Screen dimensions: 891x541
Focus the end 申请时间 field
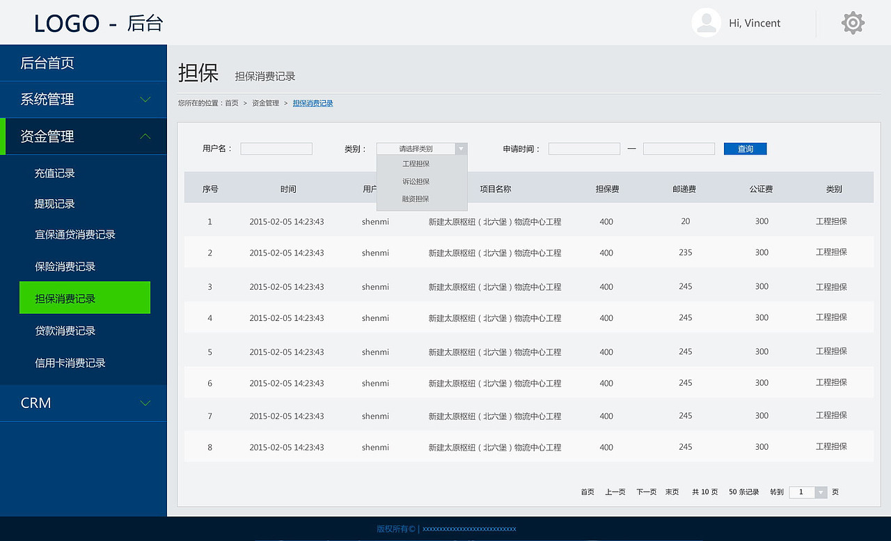pyautogui.click(x=679, y=149)
